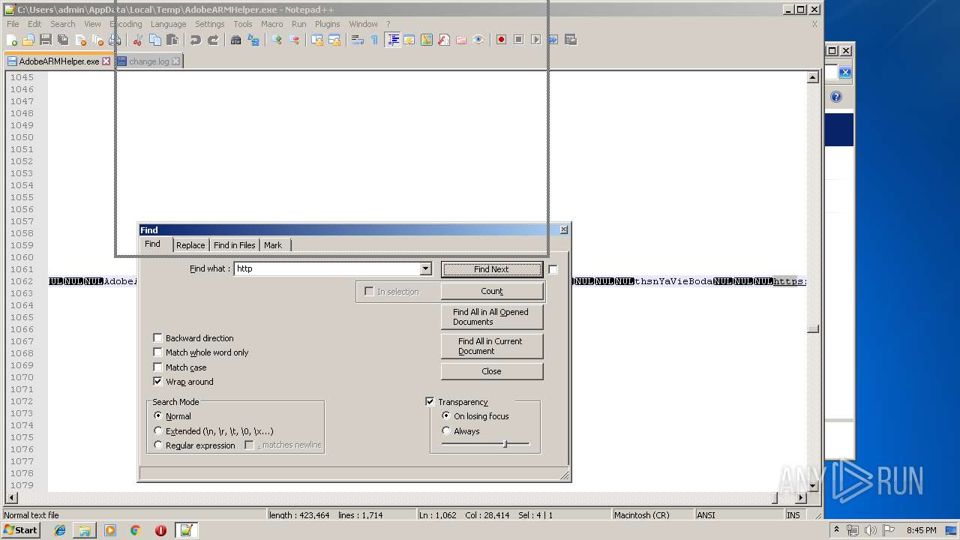Switch to the Mark tab
The image size is (960, 540).
click(273, 245)
